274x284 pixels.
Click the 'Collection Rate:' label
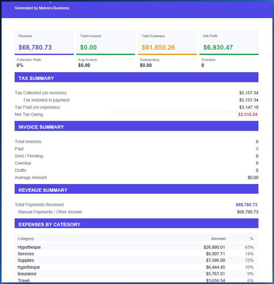pyautogui.click(x=29, y=60)
